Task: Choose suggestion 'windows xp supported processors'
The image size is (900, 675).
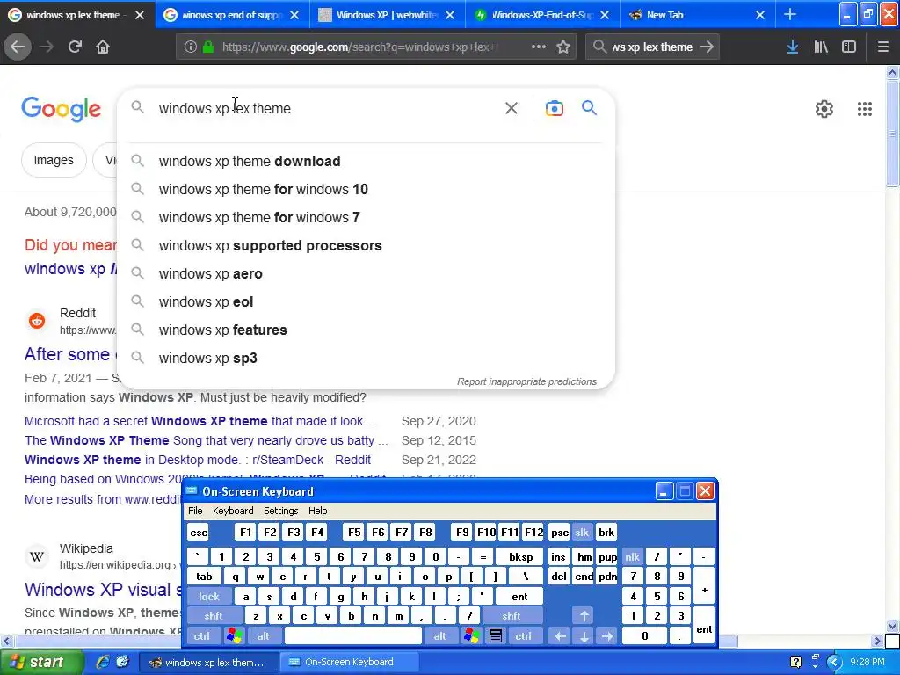Action: pyautogui.click(x=366, y=246)
